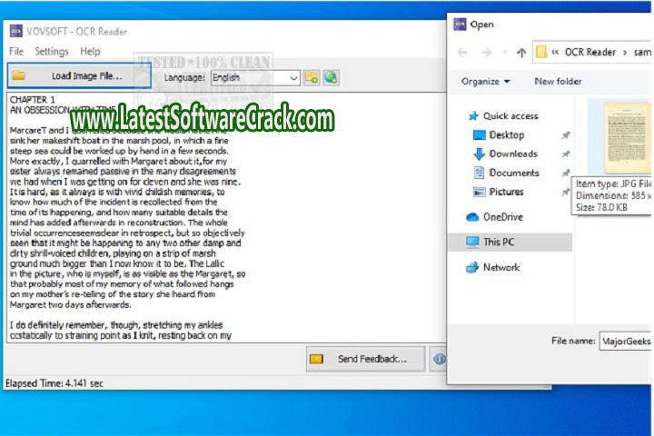Select OneDrive in the navigation pane
The width and height of the screenshot is (654, 436).
coord(502,217)
